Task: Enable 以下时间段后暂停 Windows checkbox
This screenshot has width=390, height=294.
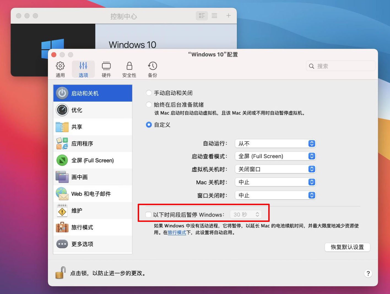Action: pos(148,214)
